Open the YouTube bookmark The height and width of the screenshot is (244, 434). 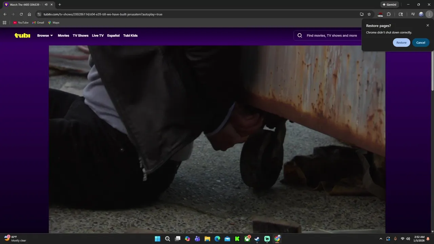(x=21, y=23)
